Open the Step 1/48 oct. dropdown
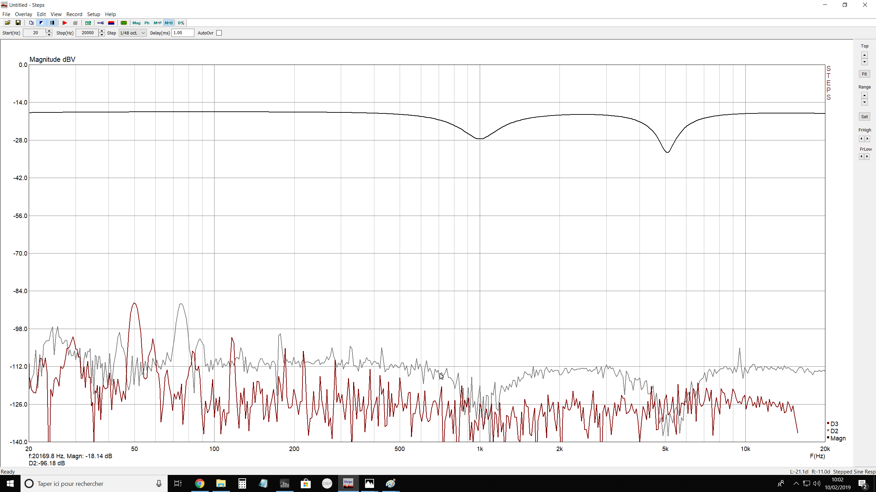The width and height of the screenshot is (876, 492). [133, 33]
